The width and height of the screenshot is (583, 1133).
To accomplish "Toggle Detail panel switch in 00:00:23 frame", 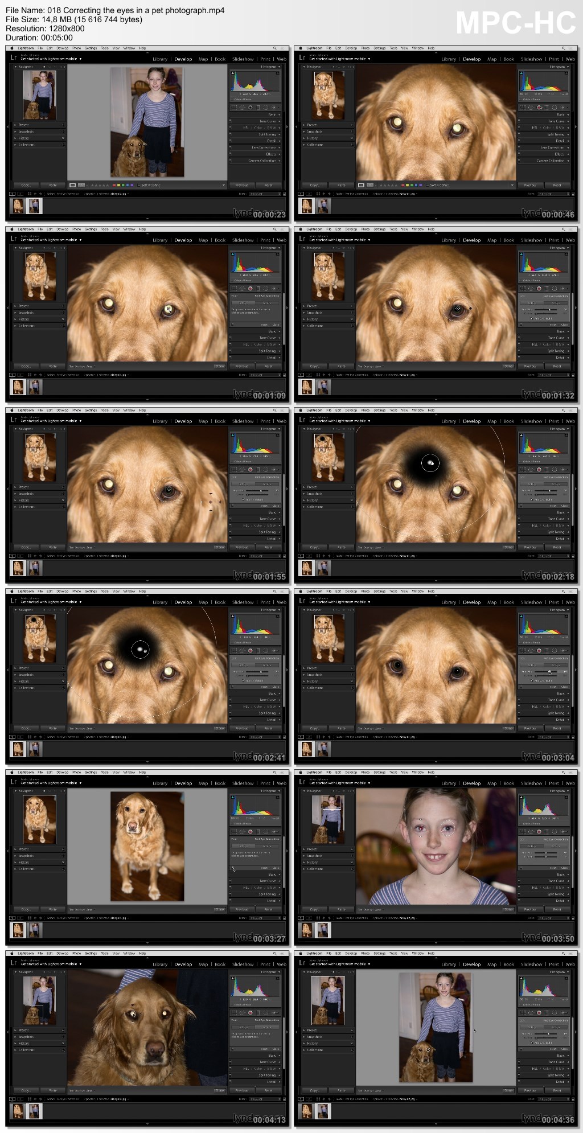I will click(x=231, y=141).
